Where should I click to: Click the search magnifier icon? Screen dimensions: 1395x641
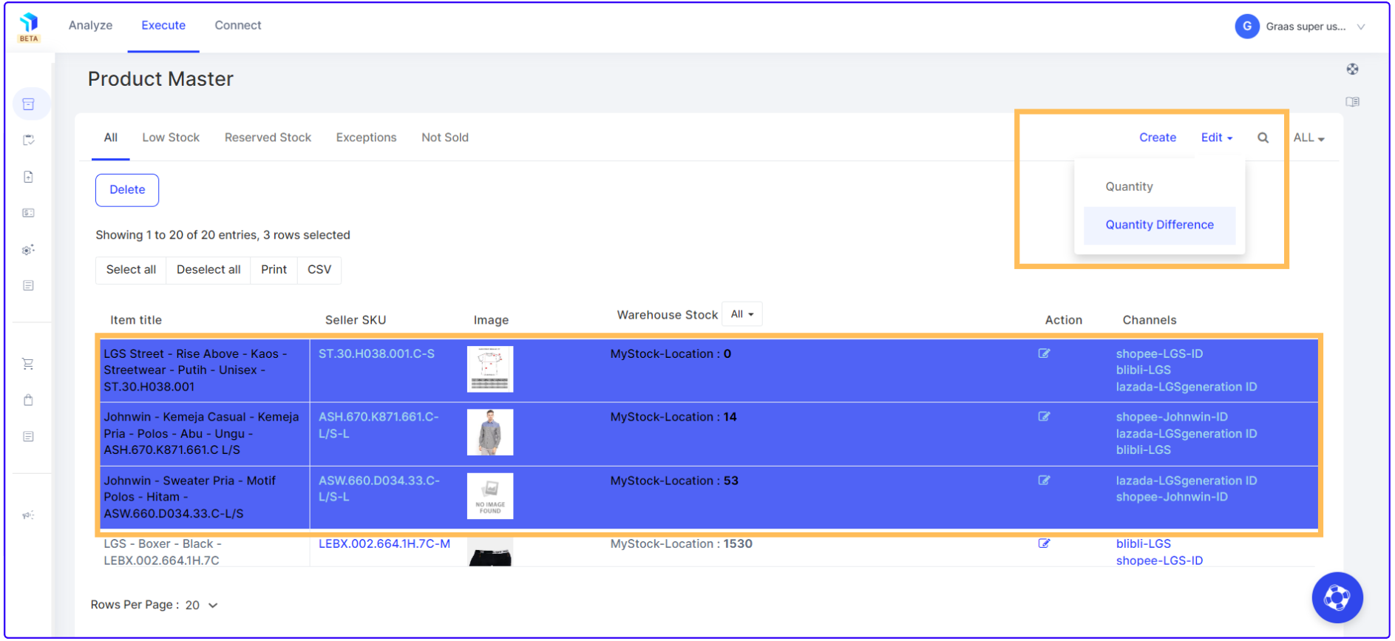point(1263,138)
